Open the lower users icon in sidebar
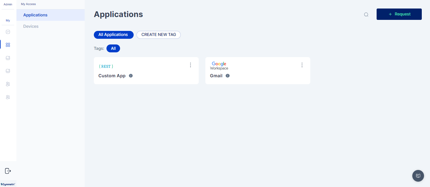The image size is (430, 187). pyautogui.click(x=8, y=97)
